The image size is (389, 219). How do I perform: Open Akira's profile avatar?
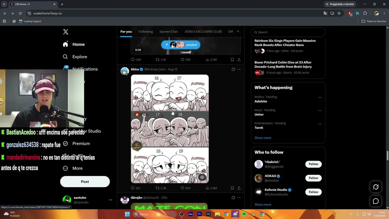(125, 71)
